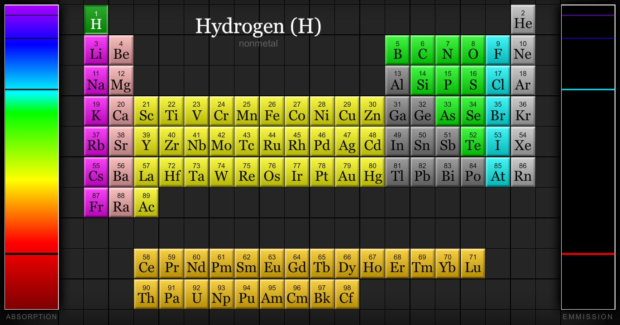The width and height of the screenshot is (620, 325).
Task: Click the red line in emission spectrum
Action: point(588,254)
